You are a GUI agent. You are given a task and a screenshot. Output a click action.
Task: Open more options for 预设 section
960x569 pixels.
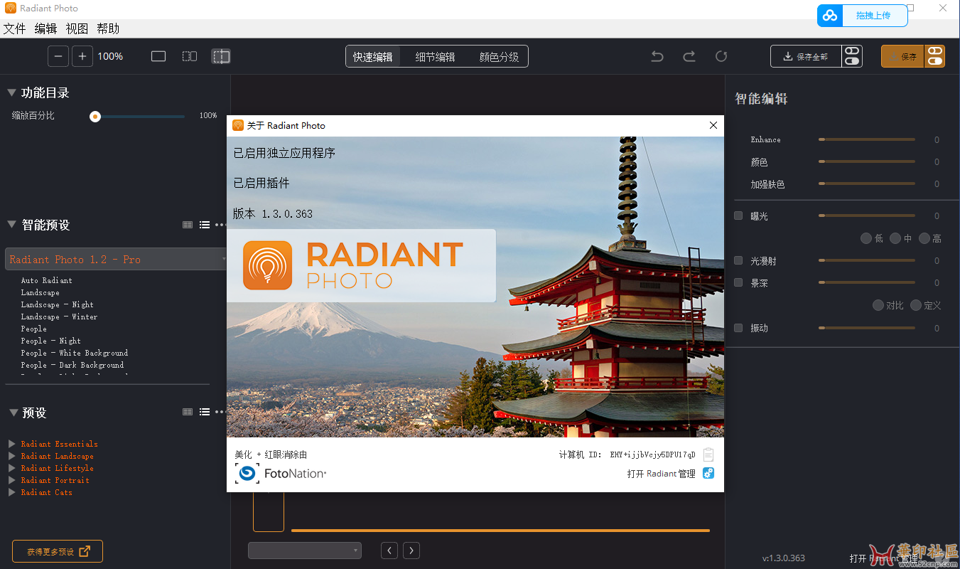[220, 412]
